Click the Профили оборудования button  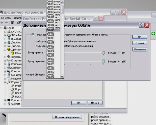67,117
